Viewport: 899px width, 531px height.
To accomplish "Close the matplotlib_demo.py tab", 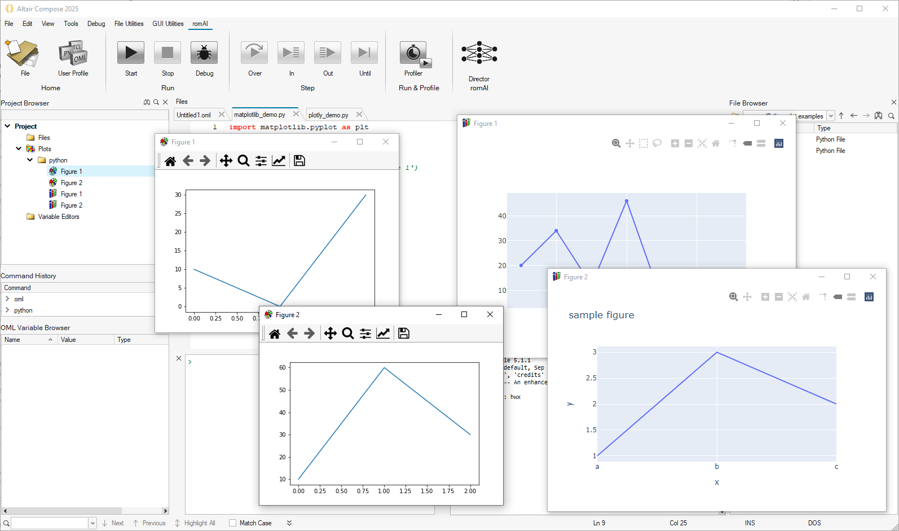I will (296, 114).
